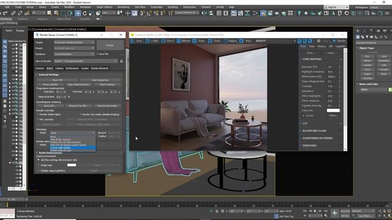The height and width of the screenshot is (220, 392).
Task: Select 3ds Max settings environment radio button
Action: point(38,160)
